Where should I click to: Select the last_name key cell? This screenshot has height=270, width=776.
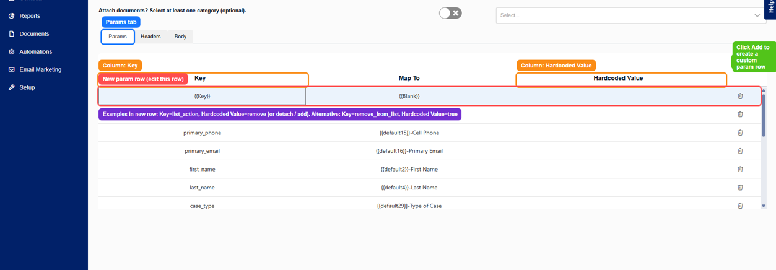[x=202, y=188]
